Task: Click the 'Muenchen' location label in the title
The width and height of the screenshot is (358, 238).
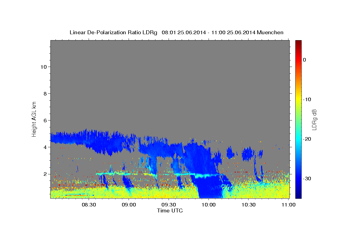Action: click(x=270, y=32)
